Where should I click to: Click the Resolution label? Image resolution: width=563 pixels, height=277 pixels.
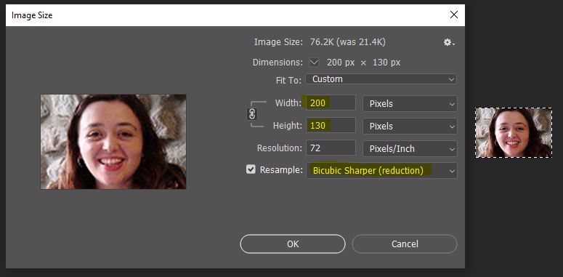280,148
